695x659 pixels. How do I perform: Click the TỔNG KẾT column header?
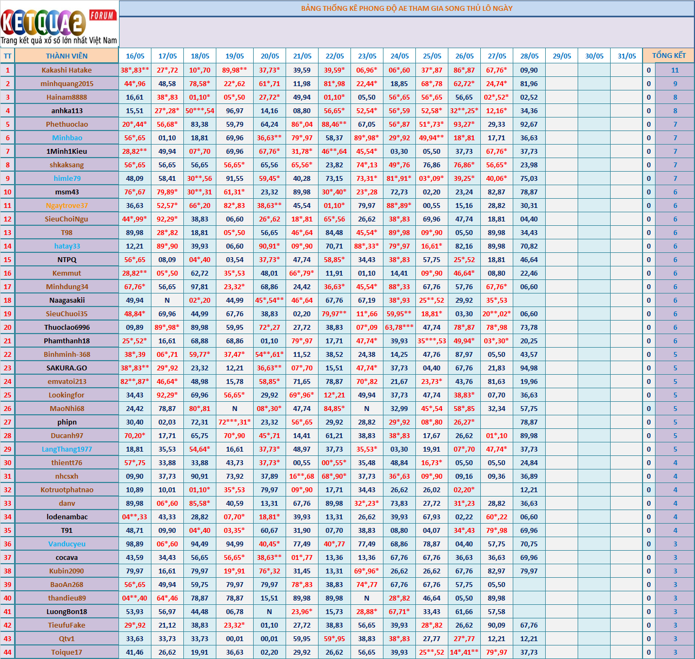(668, 55)
